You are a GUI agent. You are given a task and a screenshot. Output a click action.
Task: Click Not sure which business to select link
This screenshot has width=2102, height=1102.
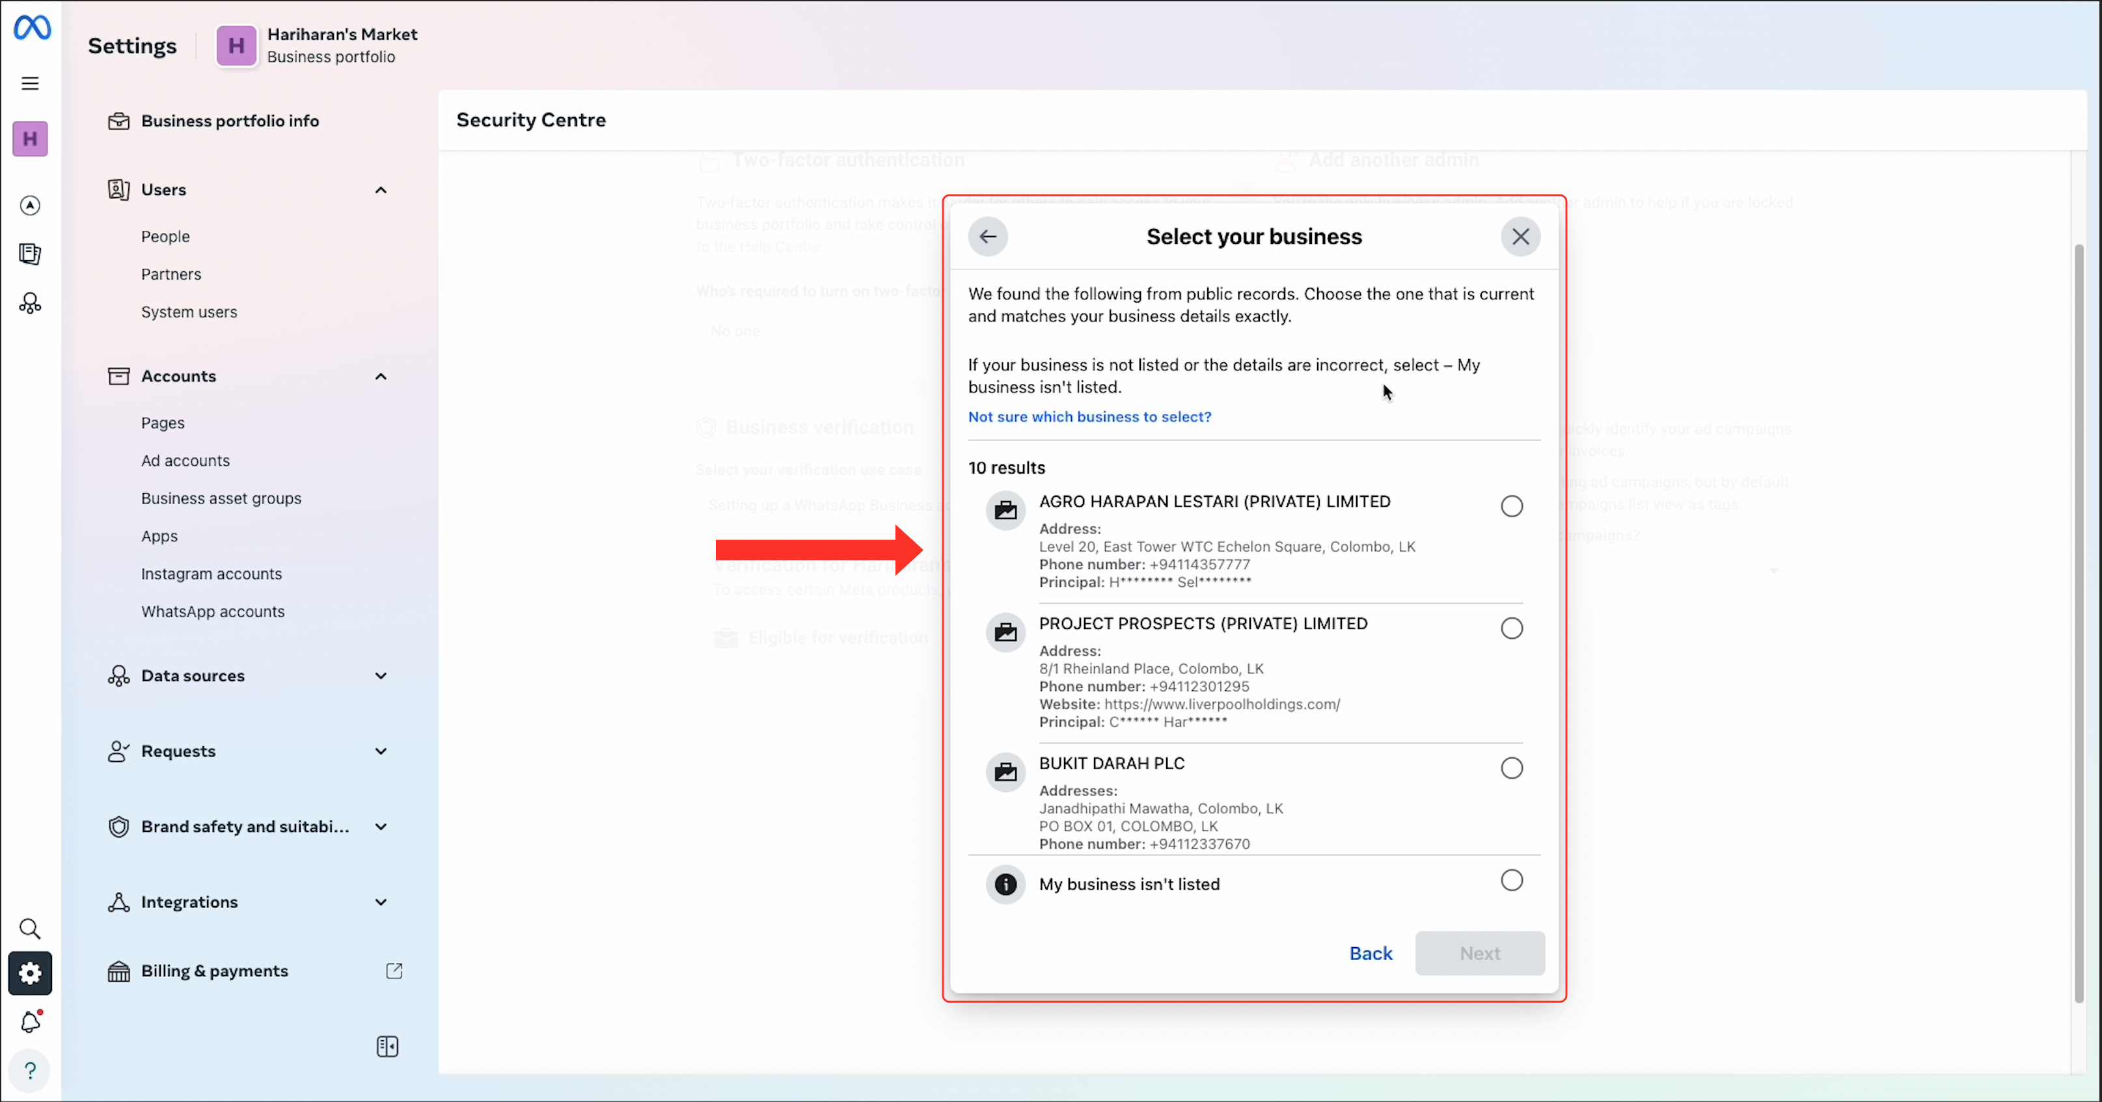[1090, 417]
